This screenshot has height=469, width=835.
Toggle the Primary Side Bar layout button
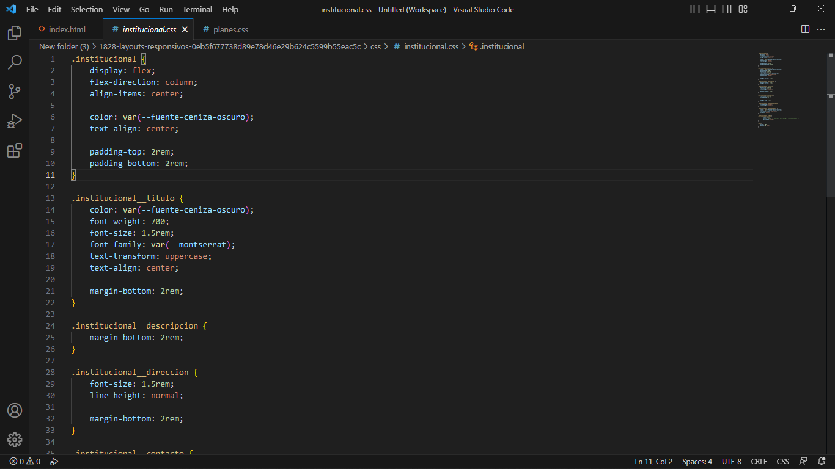click(695, 9)
